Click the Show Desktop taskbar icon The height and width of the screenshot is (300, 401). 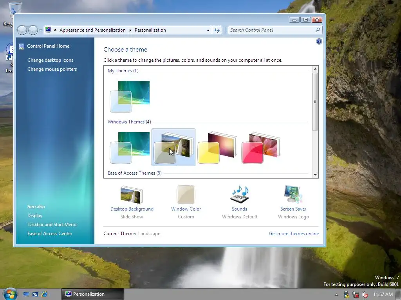tap(26, 294)
